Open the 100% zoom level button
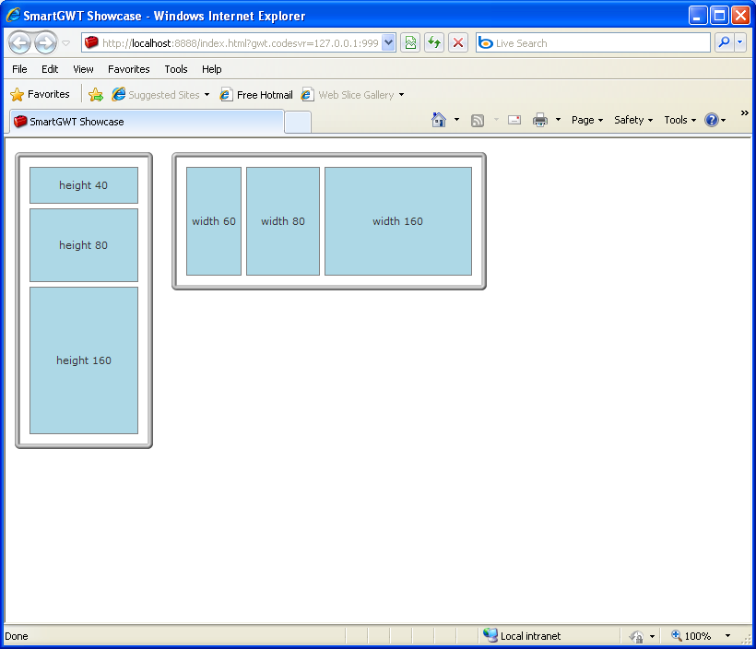The image size is (756, 649). click(x=691, y=636)
